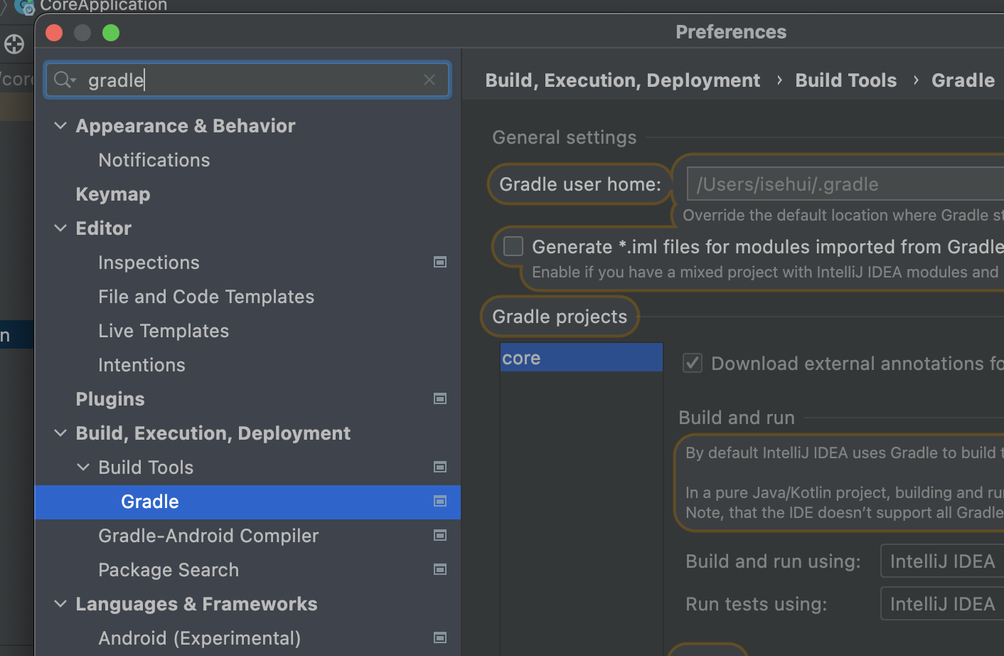
Task: Select Plugins settings
Action: pyautogui.click(x=110, y=399)
